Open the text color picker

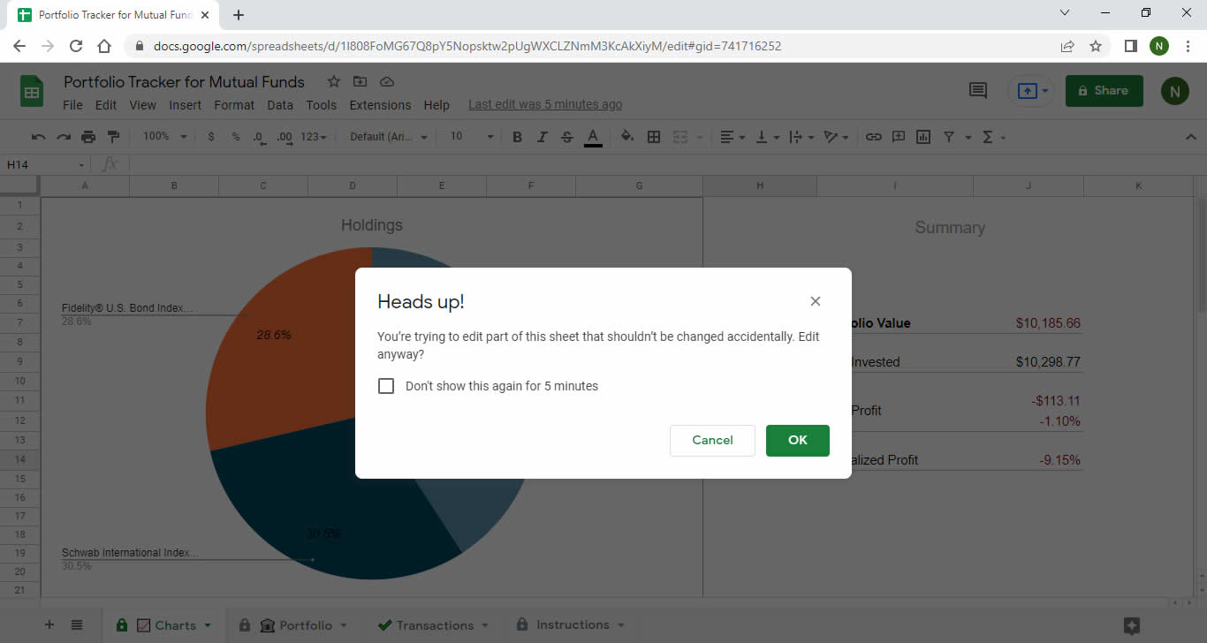click(x=593, y=137)
